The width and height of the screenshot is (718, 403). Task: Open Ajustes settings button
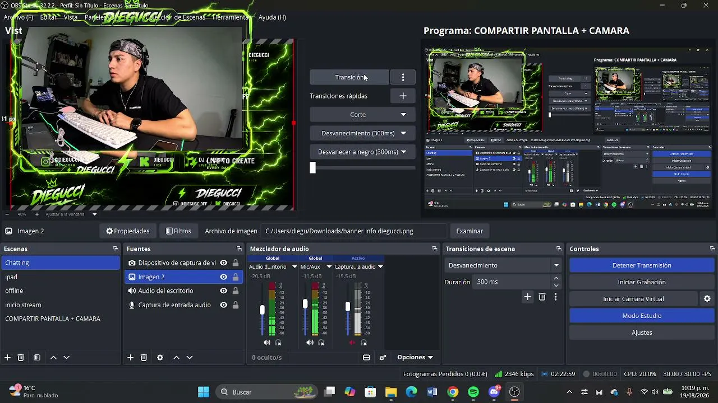click(642, 332)
